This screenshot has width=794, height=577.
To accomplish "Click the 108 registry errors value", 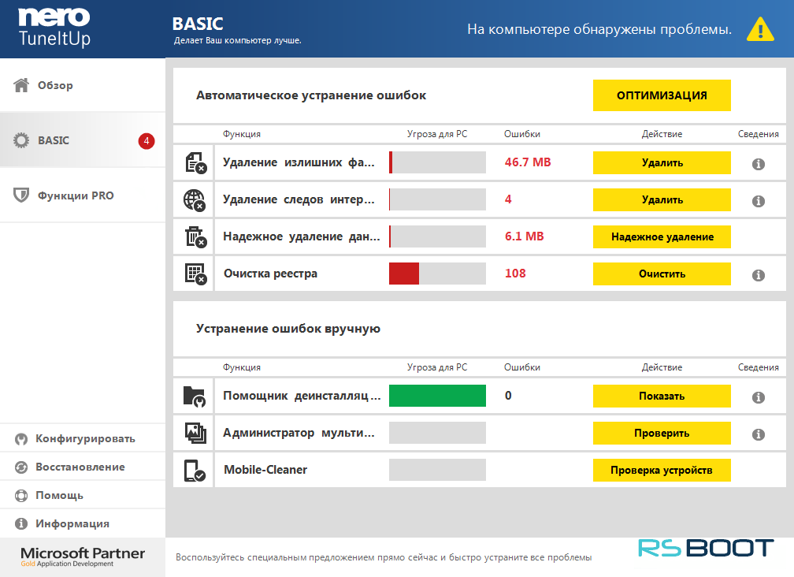I will 515,273.
